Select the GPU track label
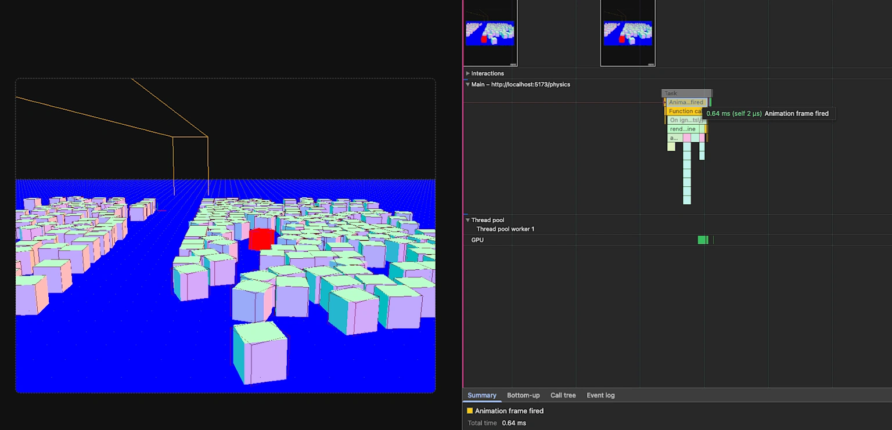Screen dimensions: 892x430 477,240
